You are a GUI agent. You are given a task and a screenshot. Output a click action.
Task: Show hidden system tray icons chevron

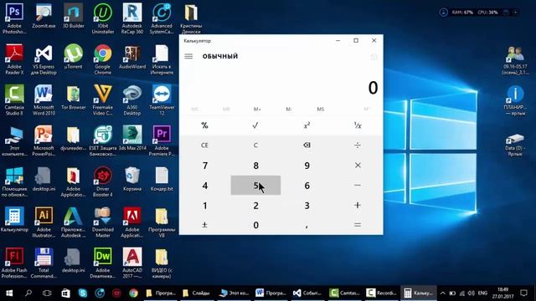(x=443, y=293)
